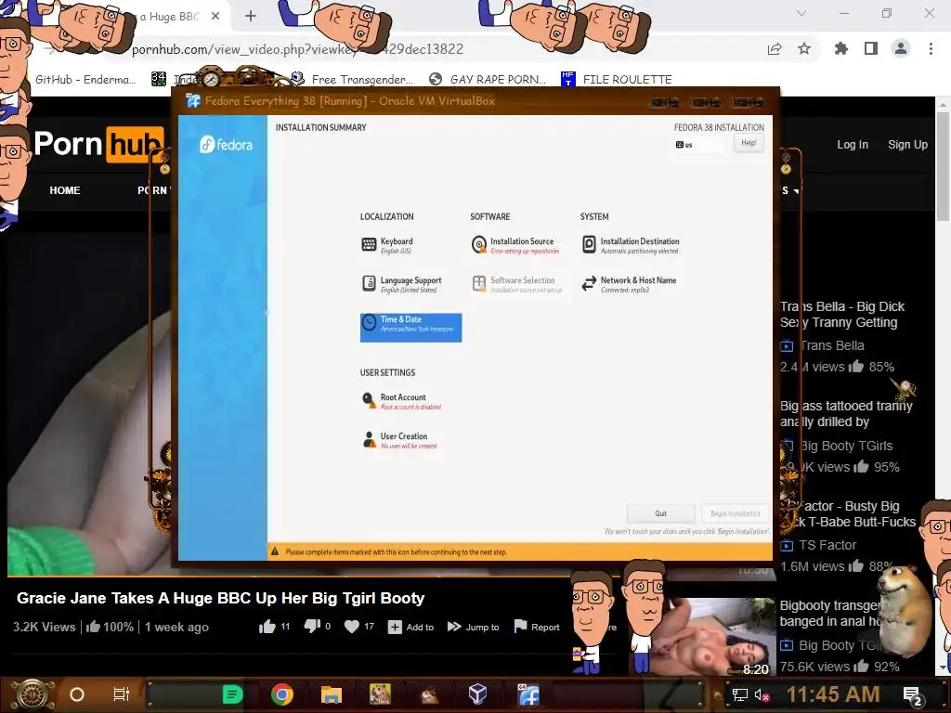Image resolution: width=951 pixels, height=713 pixels.
Task: Open Network & Host Name settings
Action: click(629, 284)
